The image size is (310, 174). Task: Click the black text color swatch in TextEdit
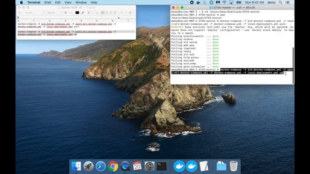pyautogui.click(x=77, y=13)
